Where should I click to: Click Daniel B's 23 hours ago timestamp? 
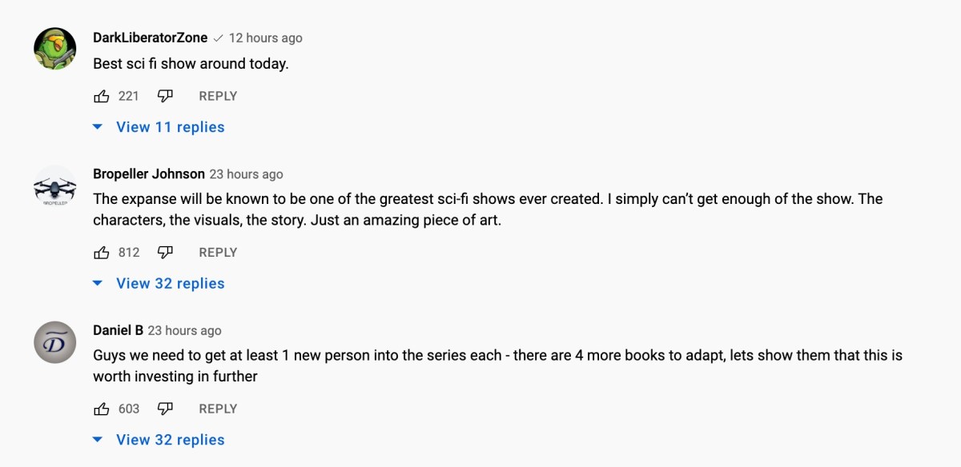[184, 330]
